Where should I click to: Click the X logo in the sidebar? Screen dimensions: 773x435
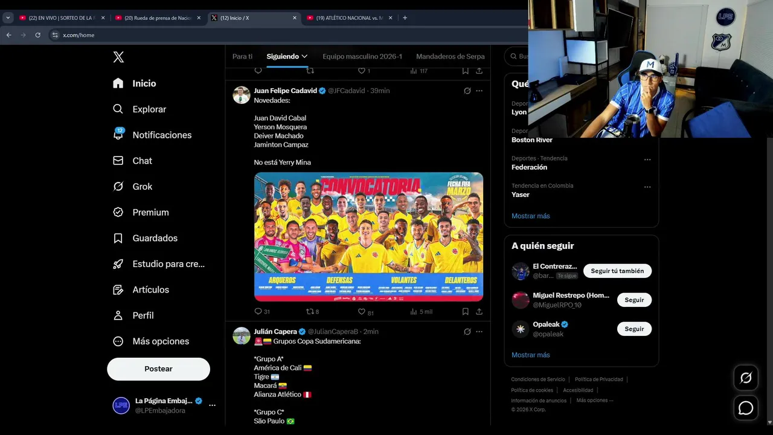[118, 57]
